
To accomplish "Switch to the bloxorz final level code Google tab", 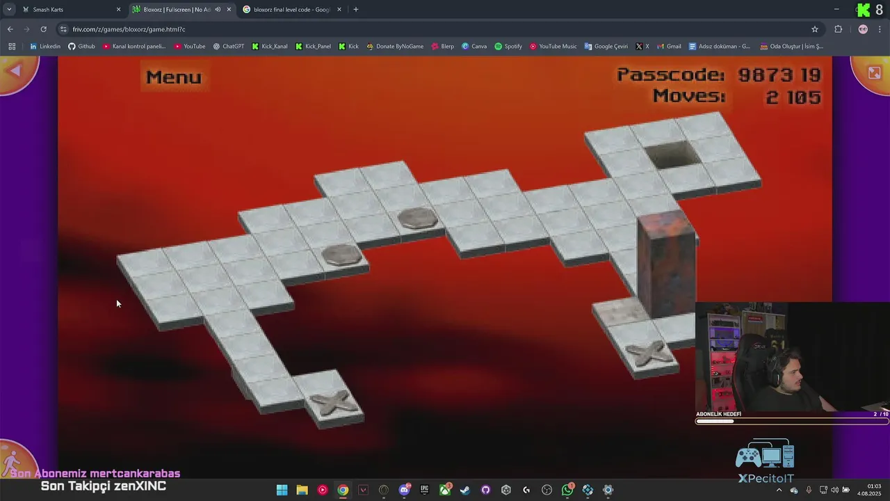I will click(x=292, y=9).
